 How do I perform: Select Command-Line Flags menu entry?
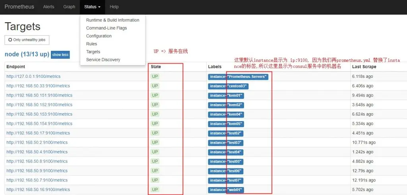coord(107,28)
